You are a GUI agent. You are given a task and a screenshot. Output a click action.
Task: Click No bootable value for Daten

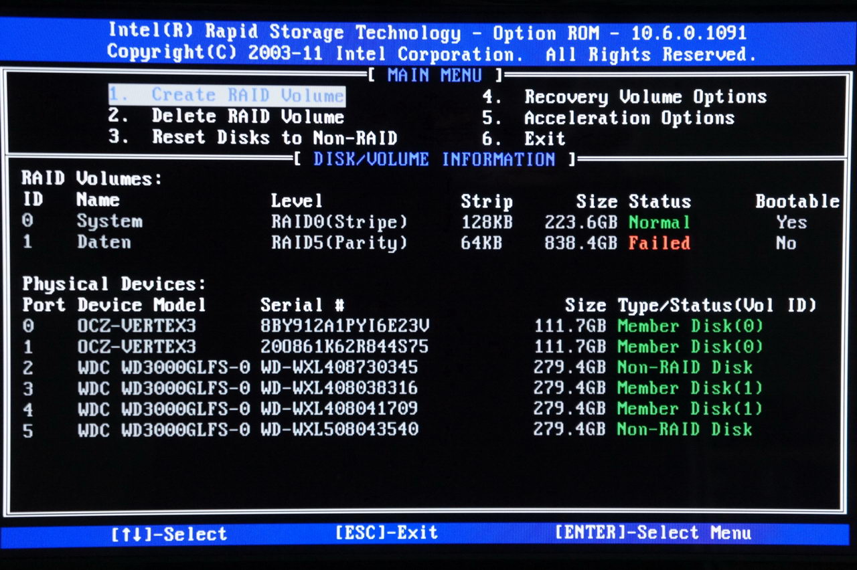pos(787,243)
